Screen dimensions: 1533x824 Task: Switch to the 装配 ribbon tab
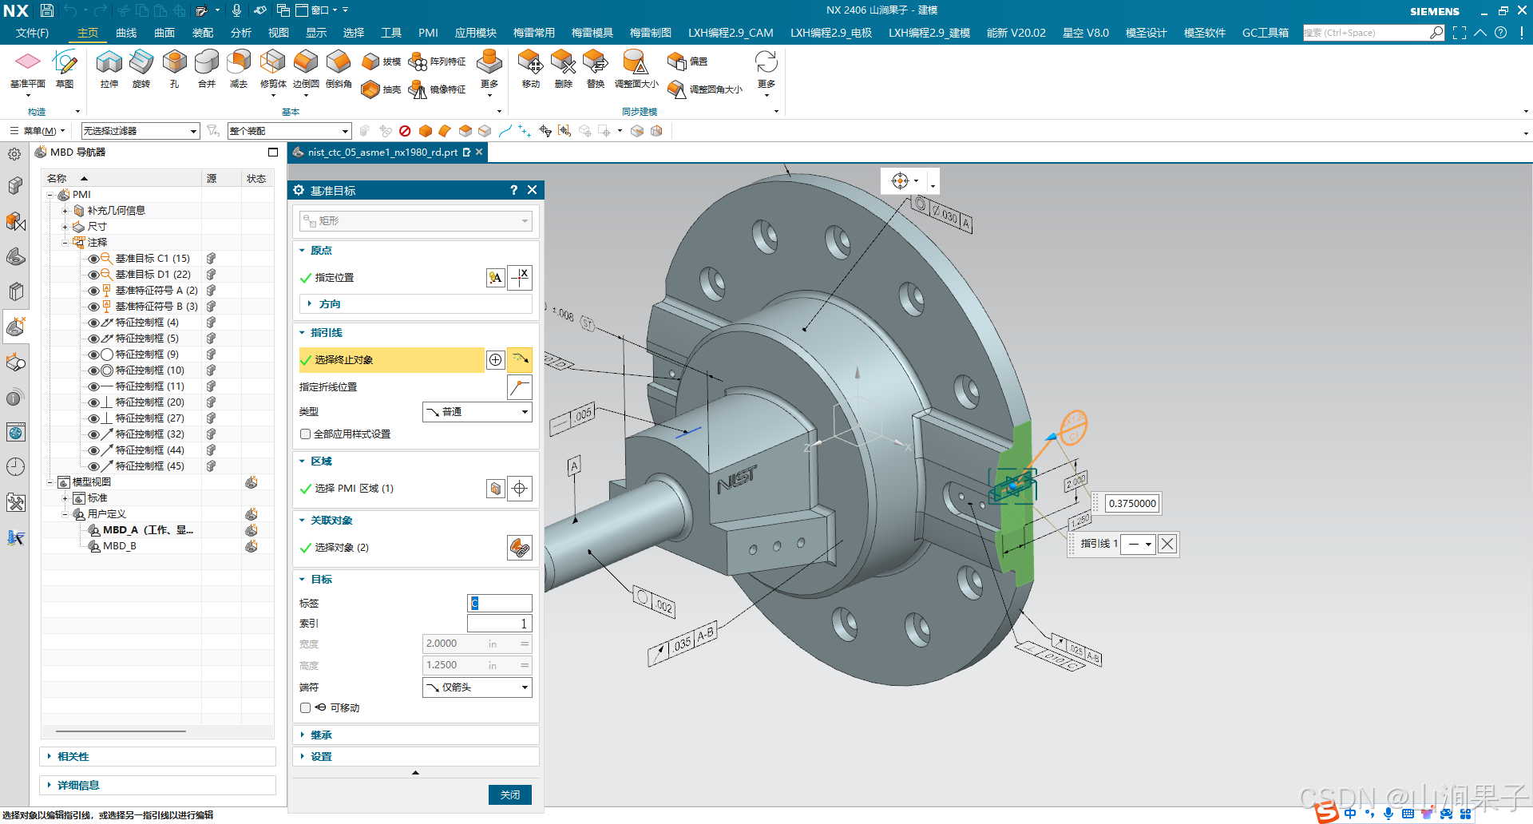[203, 33]
